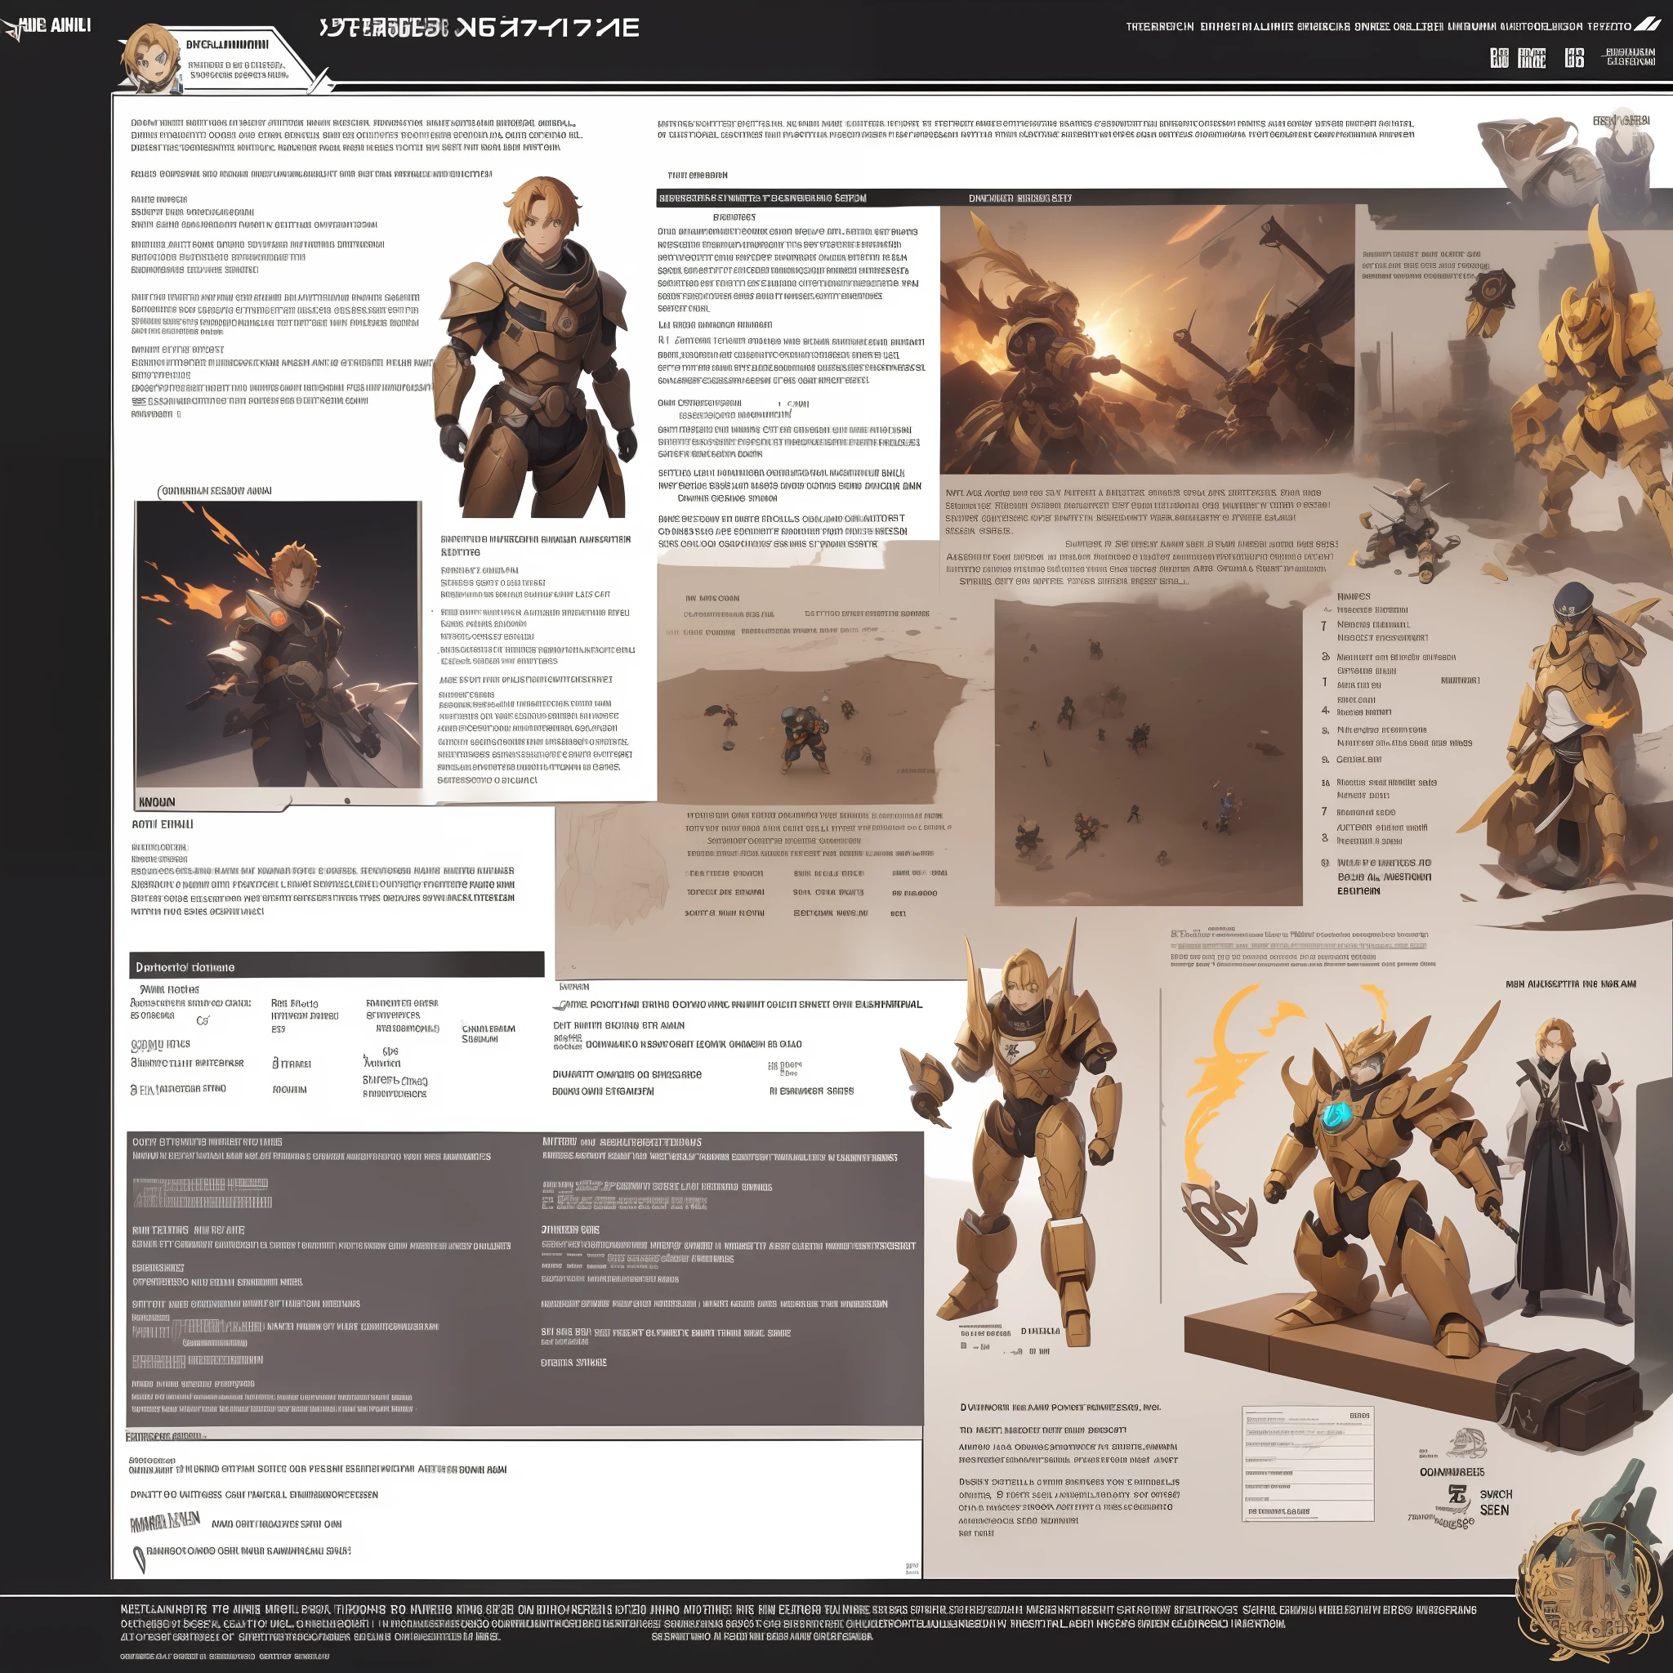Click the third blocky glyph icon in header
Viewport: 1673px width, 1673px height.
coord(1574,58)
